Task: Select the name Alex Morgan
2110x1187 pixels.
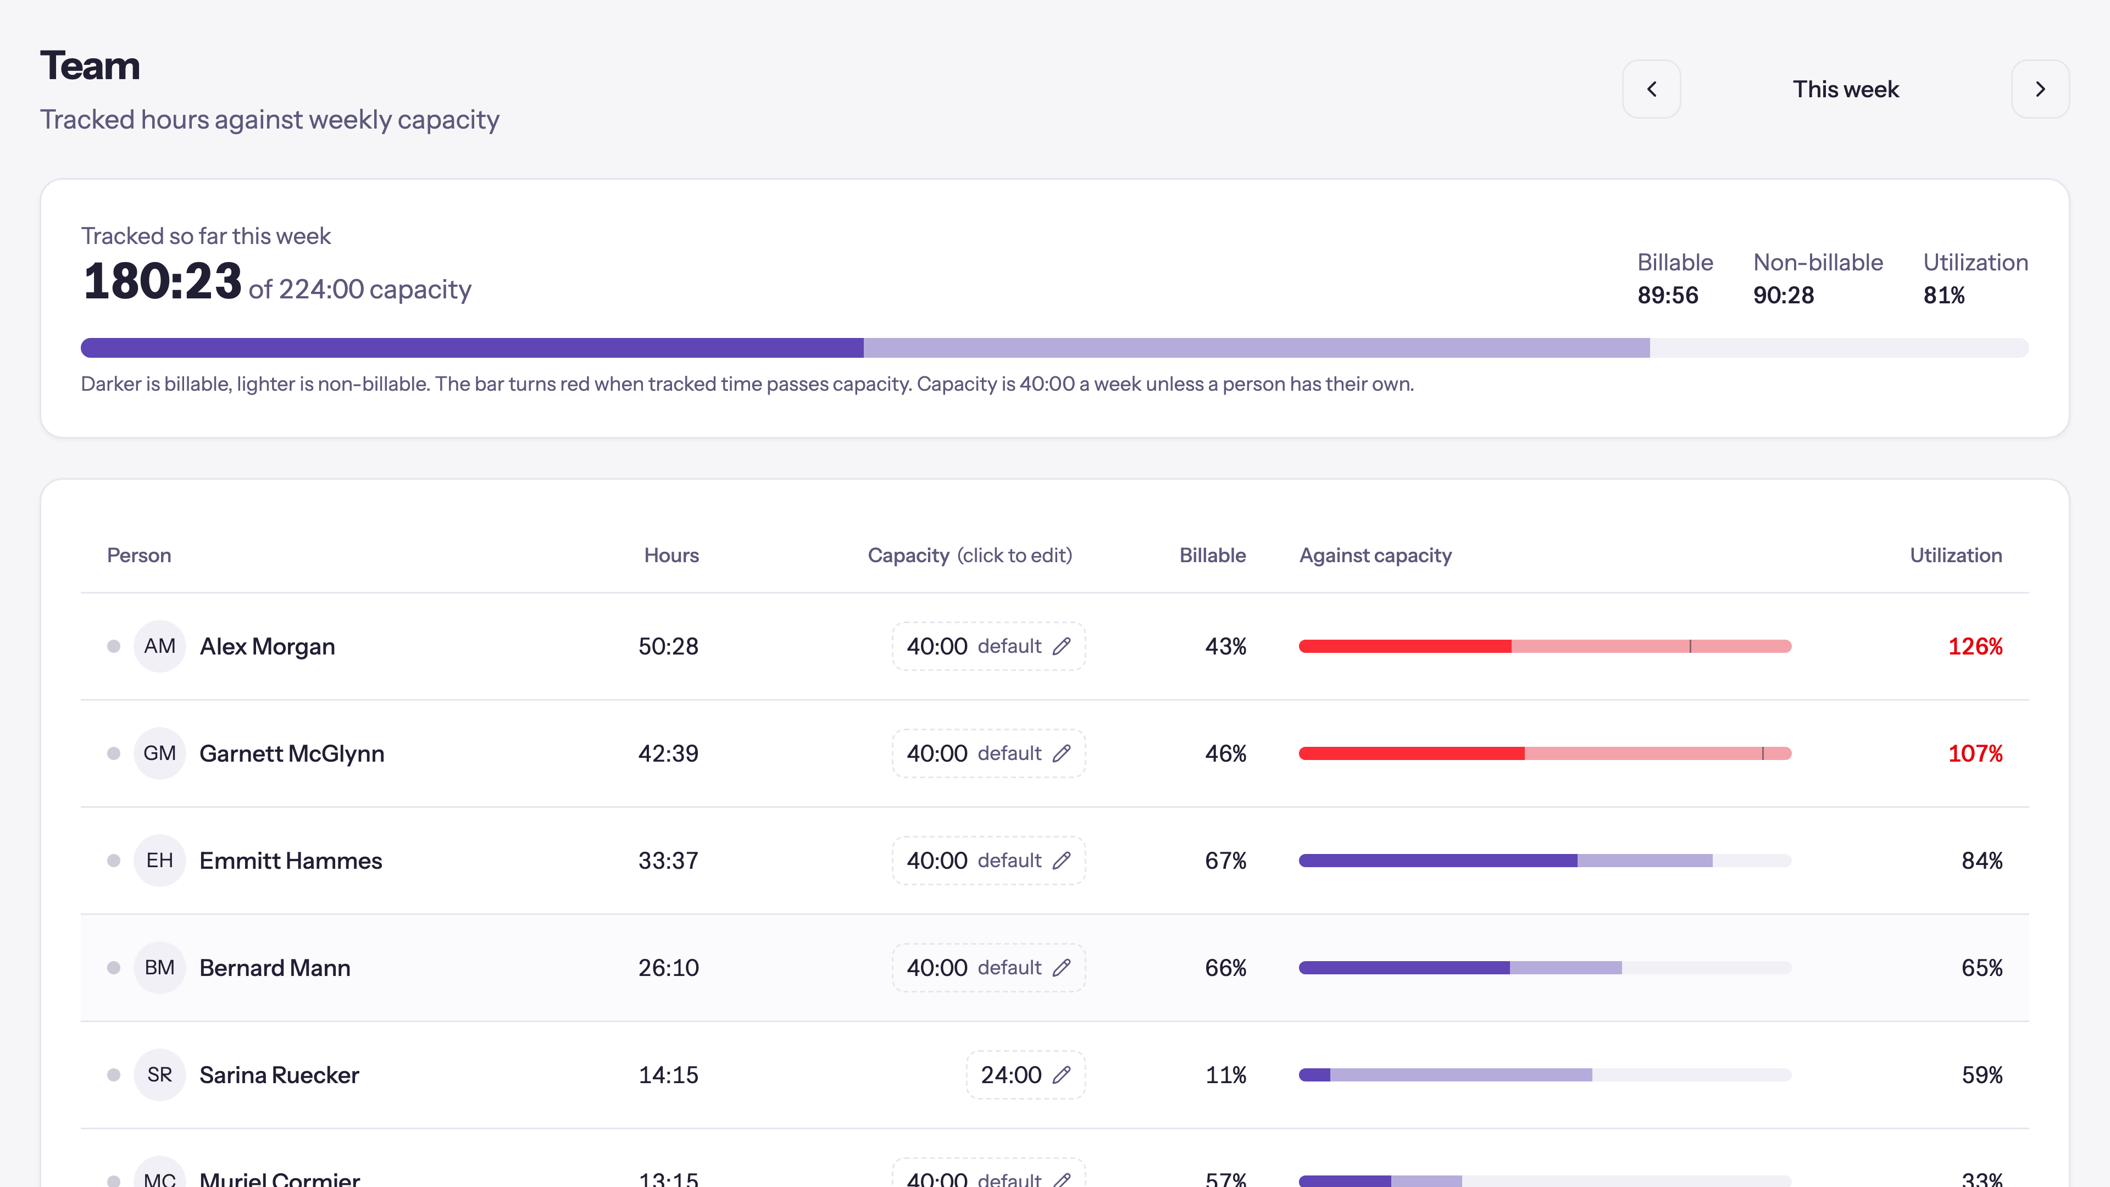Action: 267,646
